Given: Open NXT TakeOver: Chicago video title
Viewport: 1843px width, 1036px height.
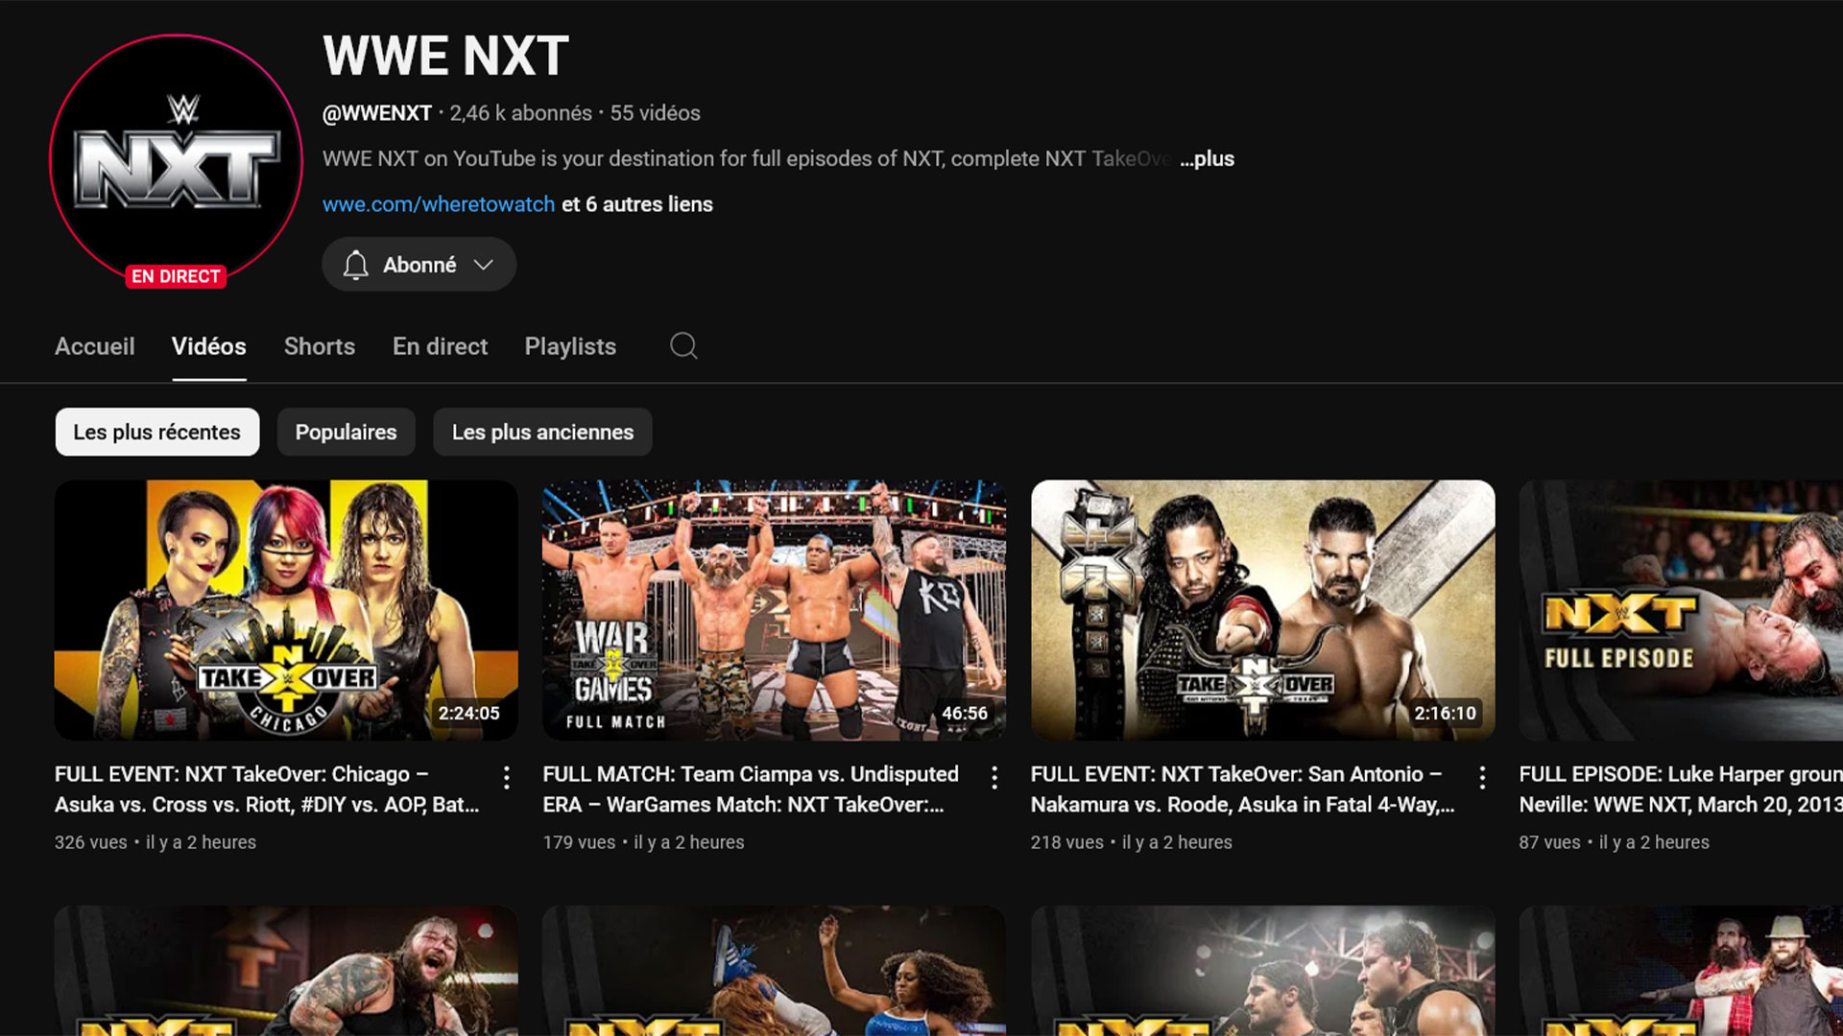Looking at the screenshot, I should pyautogui.click(x=267, y=789).
